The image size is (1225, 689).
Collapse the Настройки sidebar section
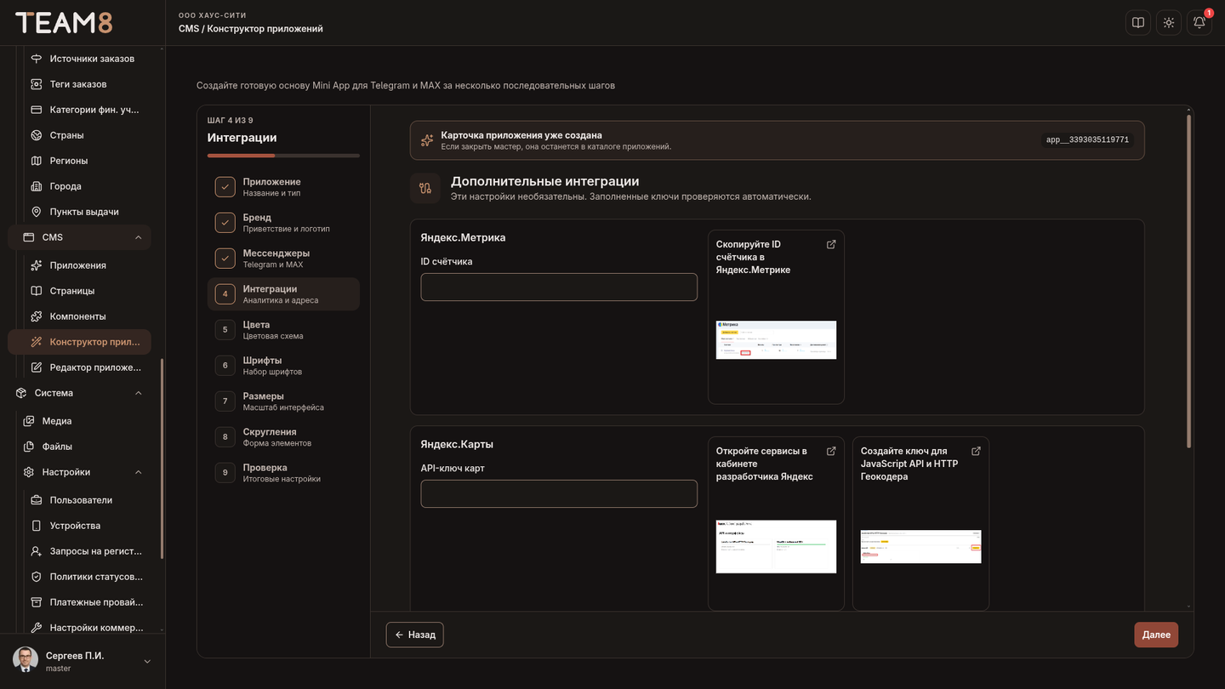tap(139, 472)
